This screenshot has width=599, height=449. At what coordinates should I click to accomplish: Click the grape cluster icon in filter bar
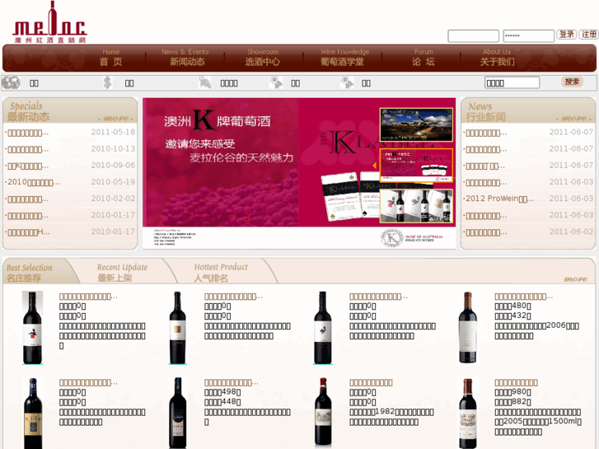[x=11, y=82]
